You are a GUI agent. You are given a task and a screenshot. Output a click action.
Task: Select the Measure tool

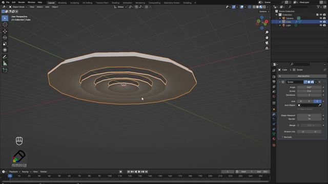pyautogui.click(x=5, y=63)
